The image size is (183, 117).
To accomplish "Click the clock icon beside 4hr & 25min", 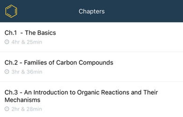I will click(7, 42).
